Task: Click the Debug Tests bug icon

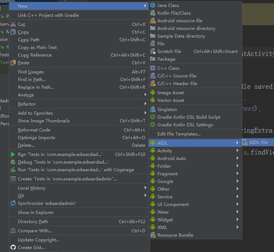Action: click(x=13, y=162)
